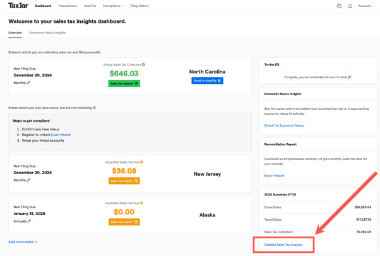Click January 31, 2025 due date

point(29,214)
